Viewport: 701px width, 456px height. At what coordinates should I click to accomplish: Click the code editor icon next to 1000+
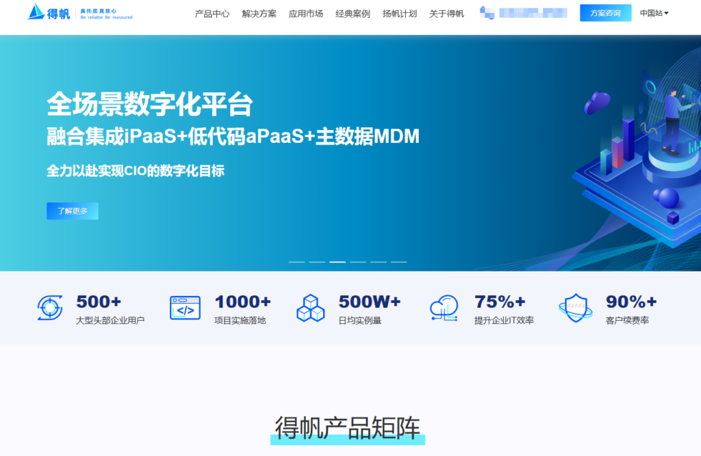coord(183,308)
